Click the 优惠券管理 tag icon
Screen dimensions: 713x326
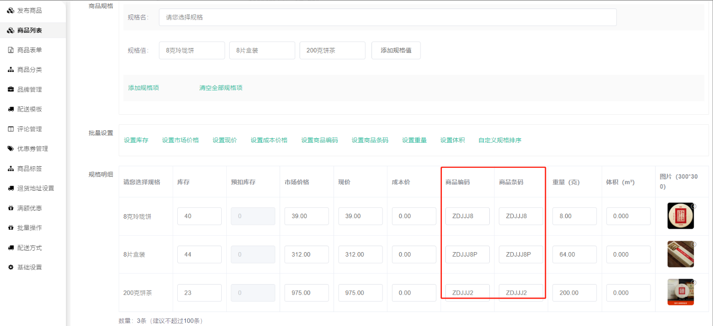(x=10, y=149)
